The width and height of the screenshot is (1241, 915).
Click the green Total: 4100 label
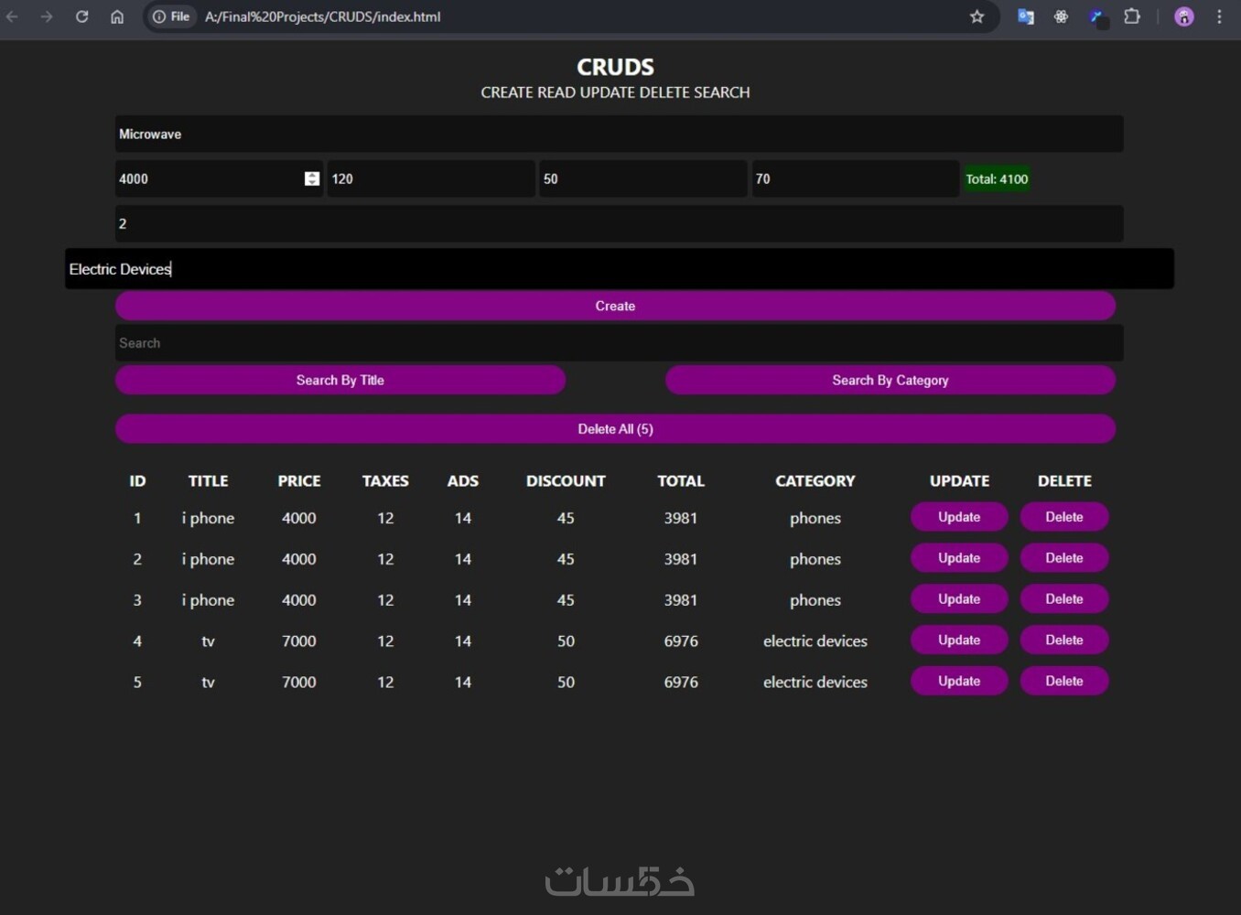point(997,178)
